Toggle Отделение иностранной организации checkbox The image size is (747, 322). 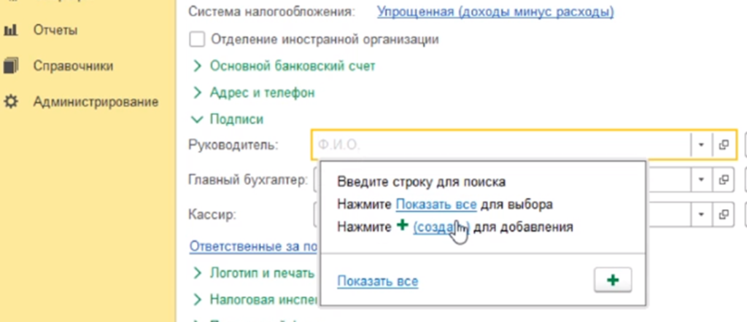[x=196, y=39]
